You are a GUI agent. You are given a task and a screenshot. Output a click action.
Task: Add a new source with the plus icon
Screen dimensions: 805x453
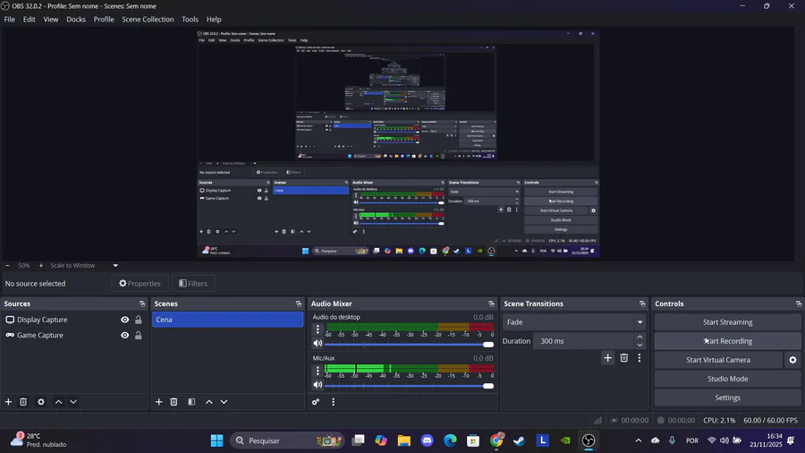pyautogui.click(x=8, y=402)
